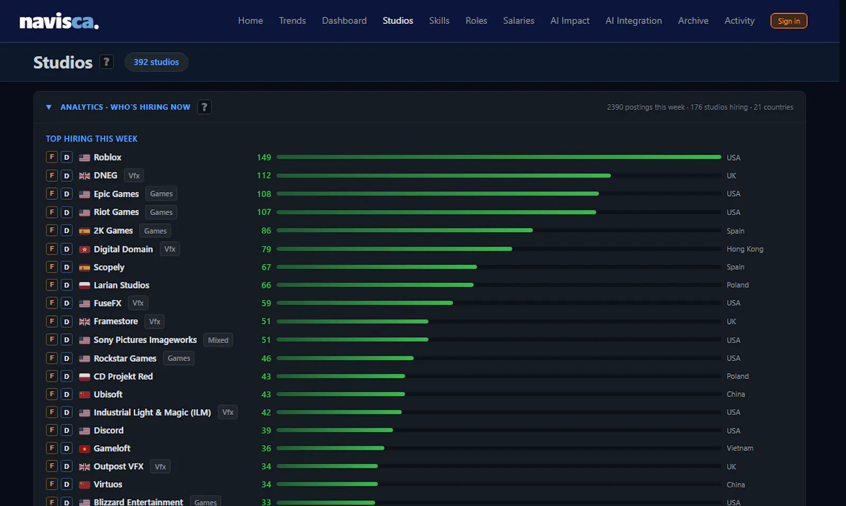The width and height of the screenshot is (846, 506).
Task: Click the F icon for Discord
Action: click(x=52, y=430)
